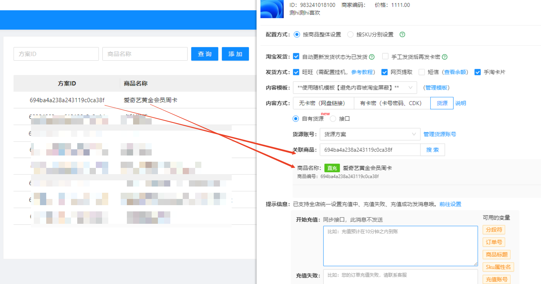Select the 自有货源 radio option
Viewport: 541px width, 284px height.
[x=296, y=119]
